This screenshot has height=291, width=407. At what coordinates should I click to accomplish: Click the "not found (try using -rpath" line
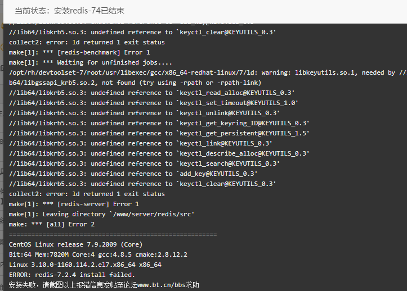tap(135, 83)
